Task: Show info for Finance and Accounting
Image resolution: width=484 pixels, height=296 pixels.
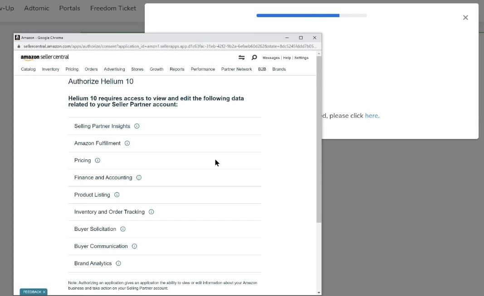Action: (139, 178)
